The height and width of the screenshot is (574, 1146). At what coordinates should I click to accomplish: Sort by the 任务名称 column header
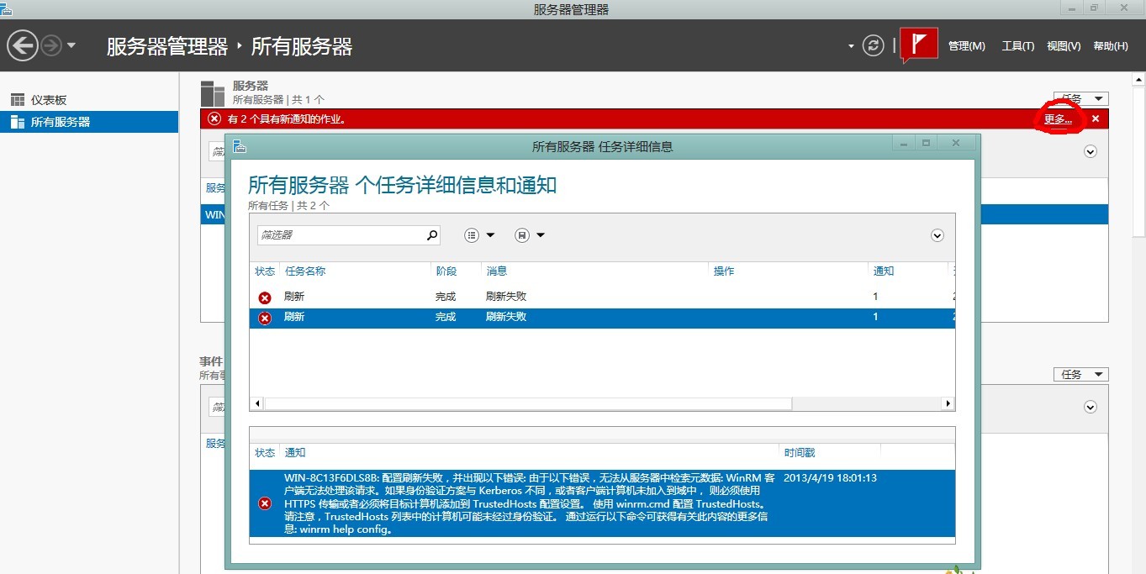305,271
